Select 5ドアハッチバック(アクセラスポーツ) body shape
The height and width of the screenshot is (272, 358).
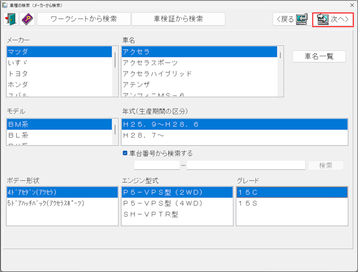click(62, 203)
